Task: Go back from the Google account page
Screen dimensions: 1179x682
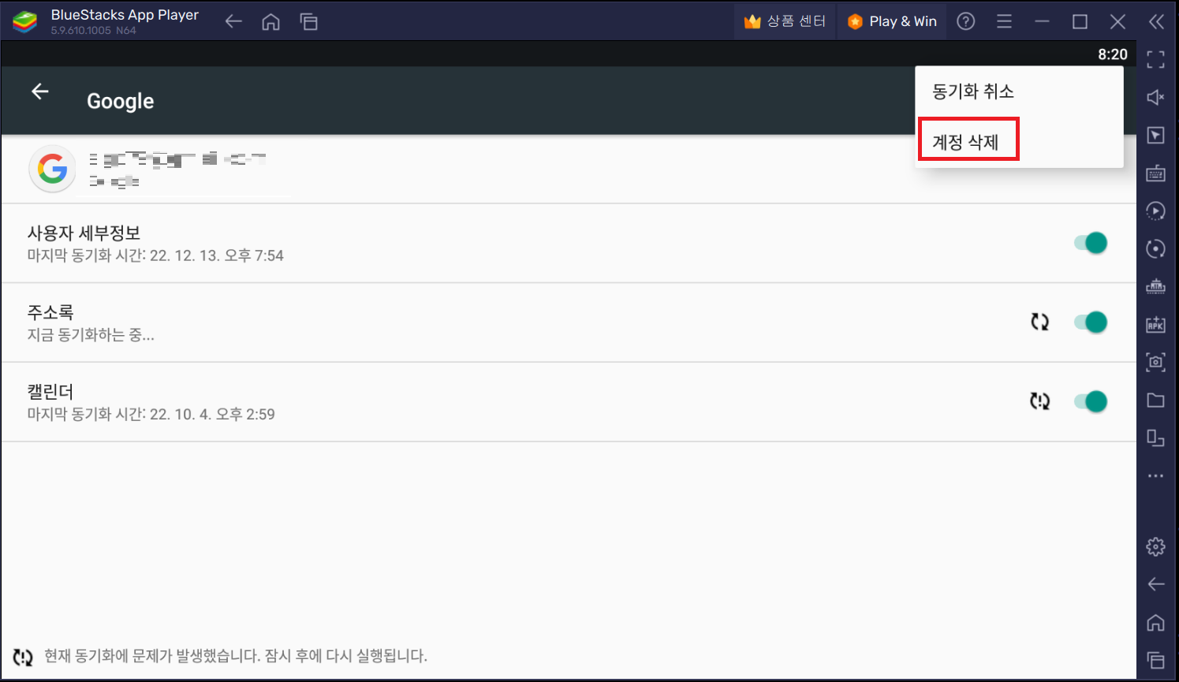Action: point(40,91)
